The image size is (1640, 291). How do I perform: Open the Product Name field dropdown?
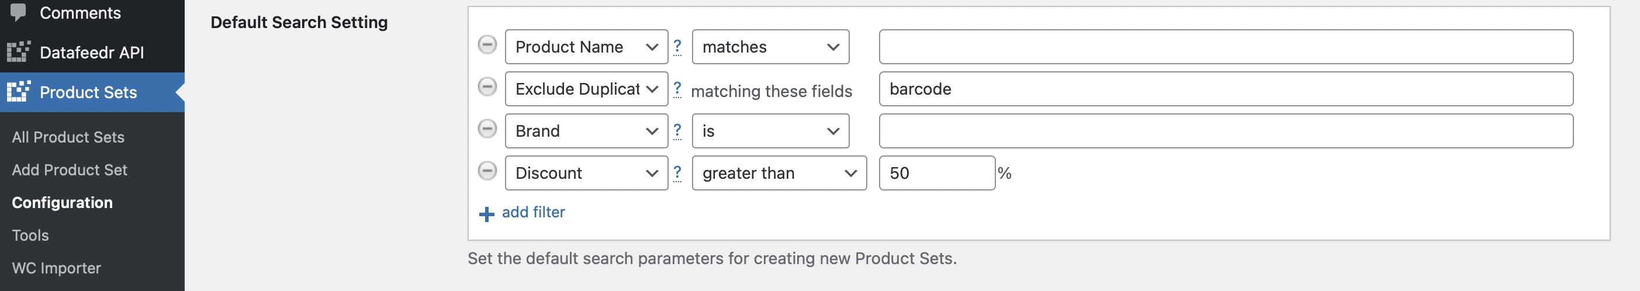tap(586, 47)
